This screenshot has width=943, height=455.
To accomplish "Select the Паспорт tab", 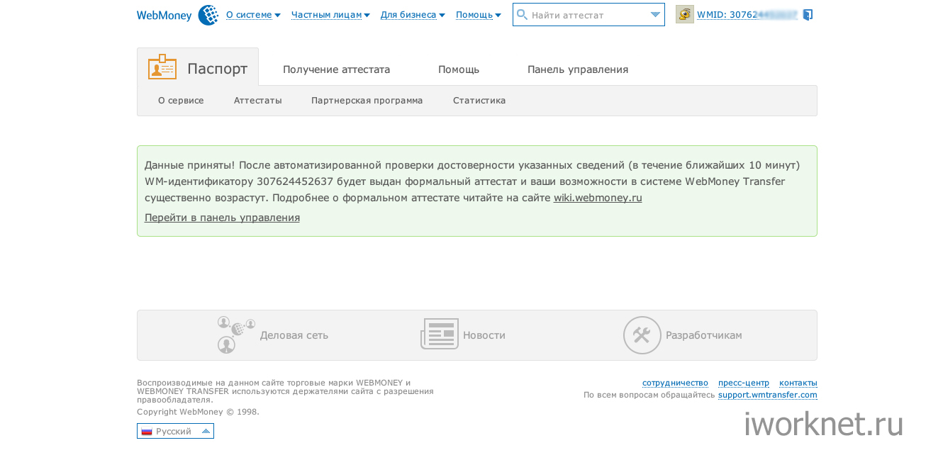I will coord(198,67).
